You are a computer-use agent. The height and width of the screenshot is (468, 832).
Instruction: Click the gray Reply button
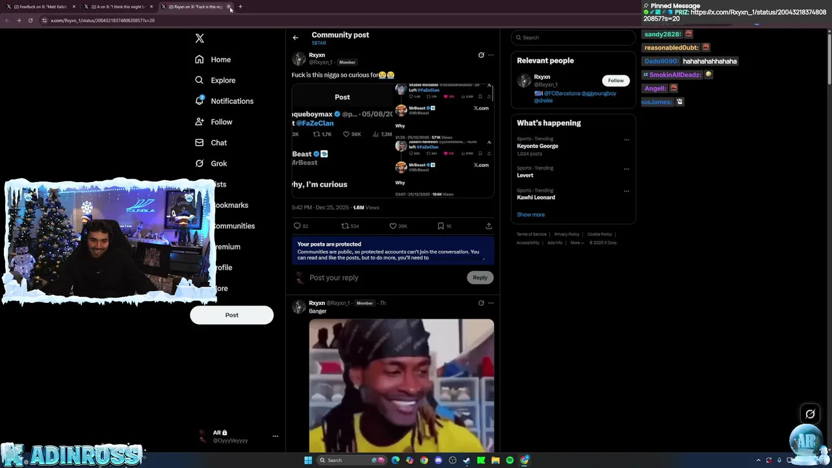tap(480, 278)
